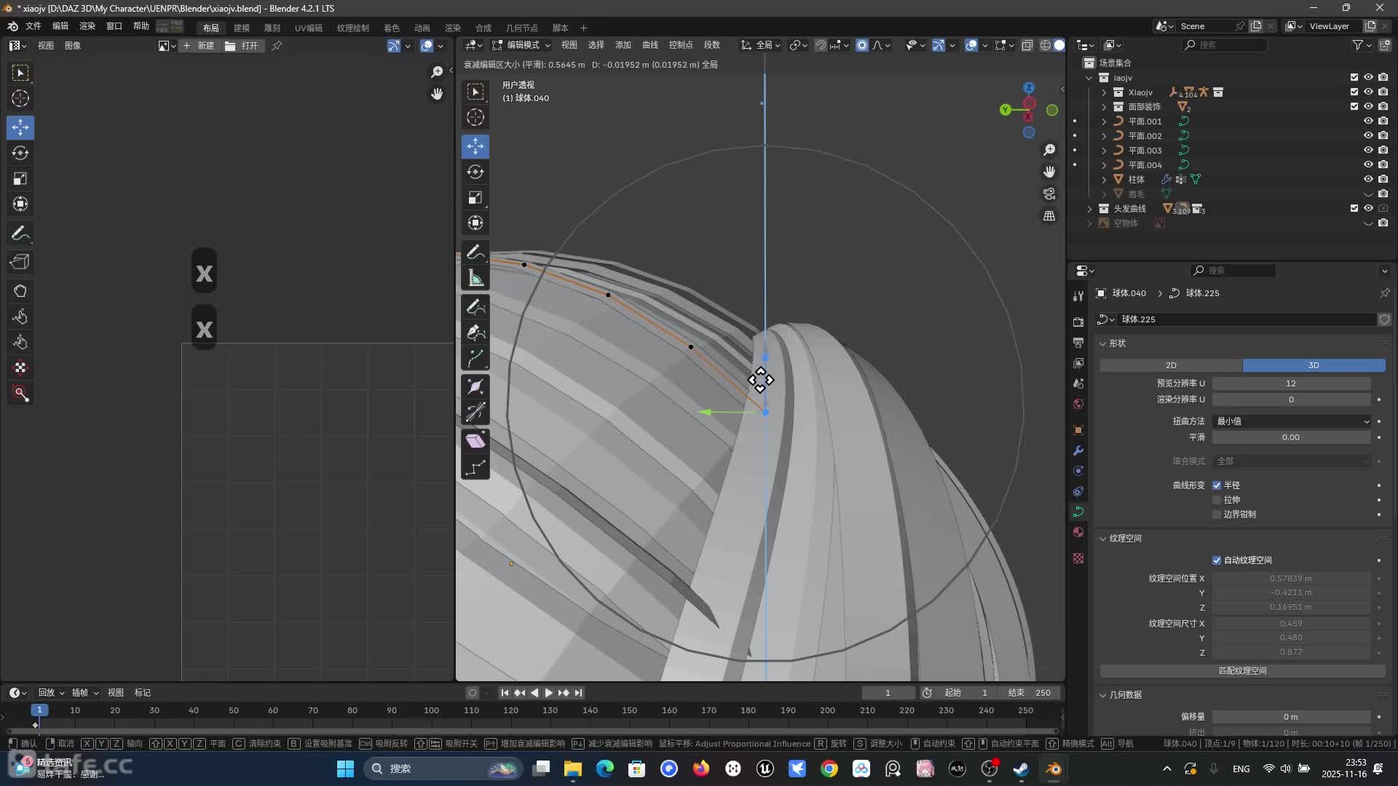Click the 匹配纹理空间 button
The image size is (1398, 786).
tap(1242, 671)
